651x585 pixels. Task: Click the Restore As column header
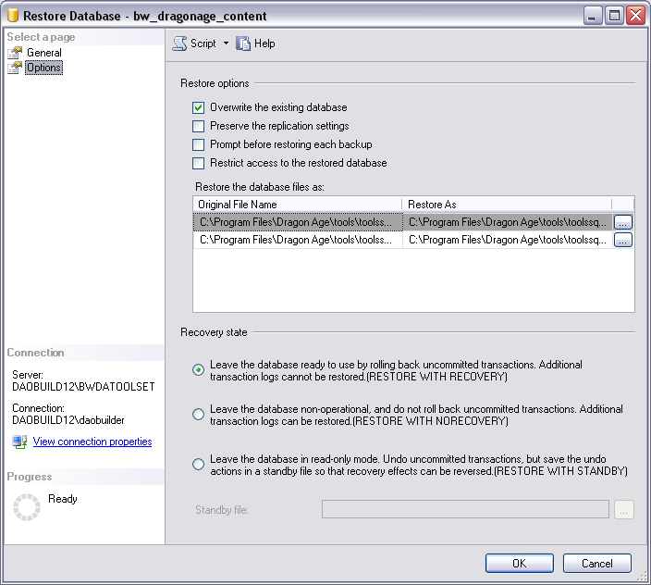pyautogui.click(x=507, y=205)
